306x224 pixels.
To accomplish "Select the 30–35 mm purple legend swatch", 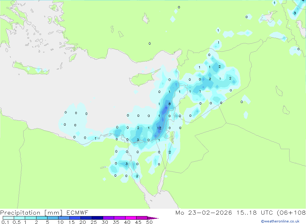I will tap(108, 218).
